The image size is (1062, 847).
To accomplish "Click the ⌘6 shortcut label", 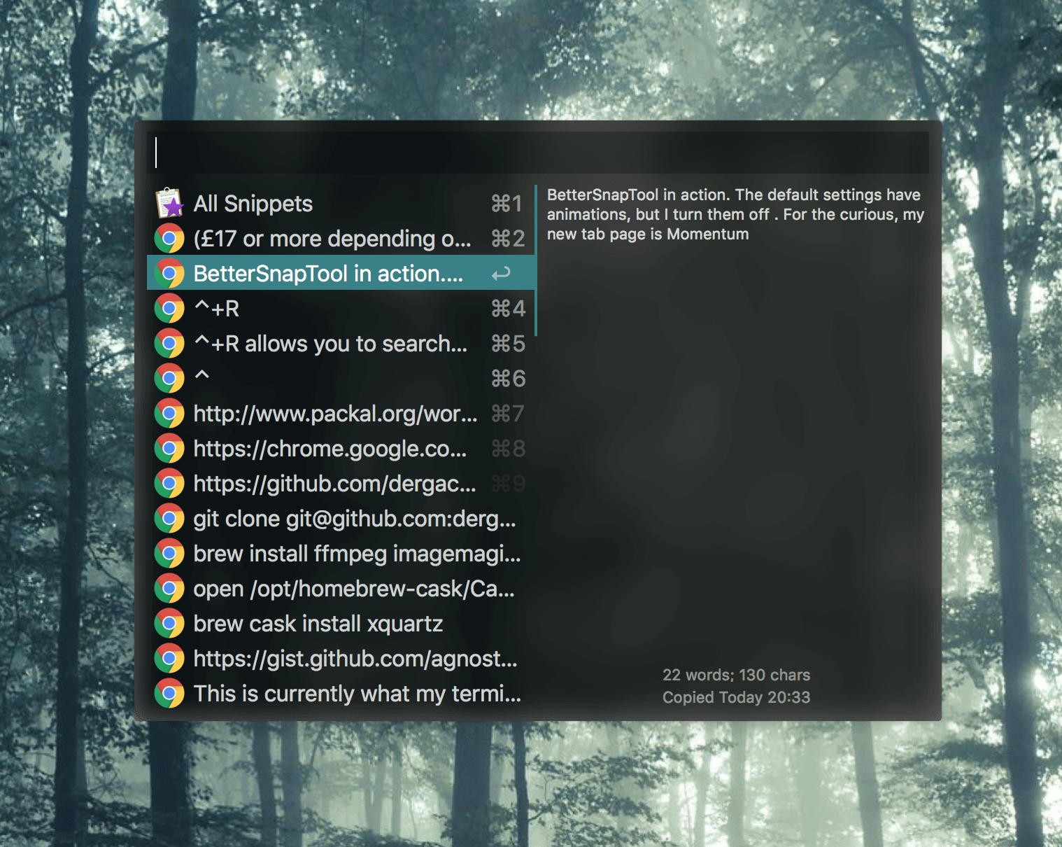I will tap(508, 379).
